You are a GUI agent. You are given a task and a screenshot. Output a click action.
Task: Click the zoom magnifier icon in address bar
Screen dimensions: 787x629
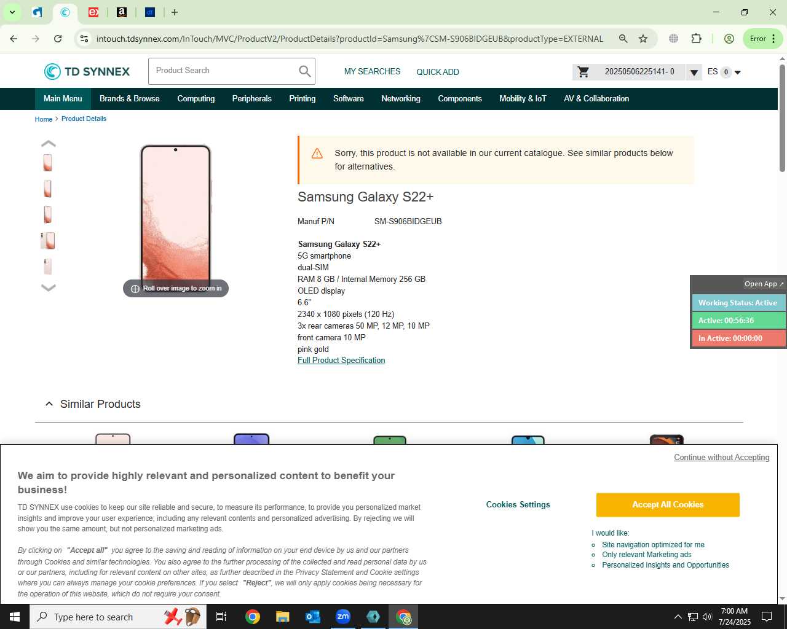click(x=623, y=39)
